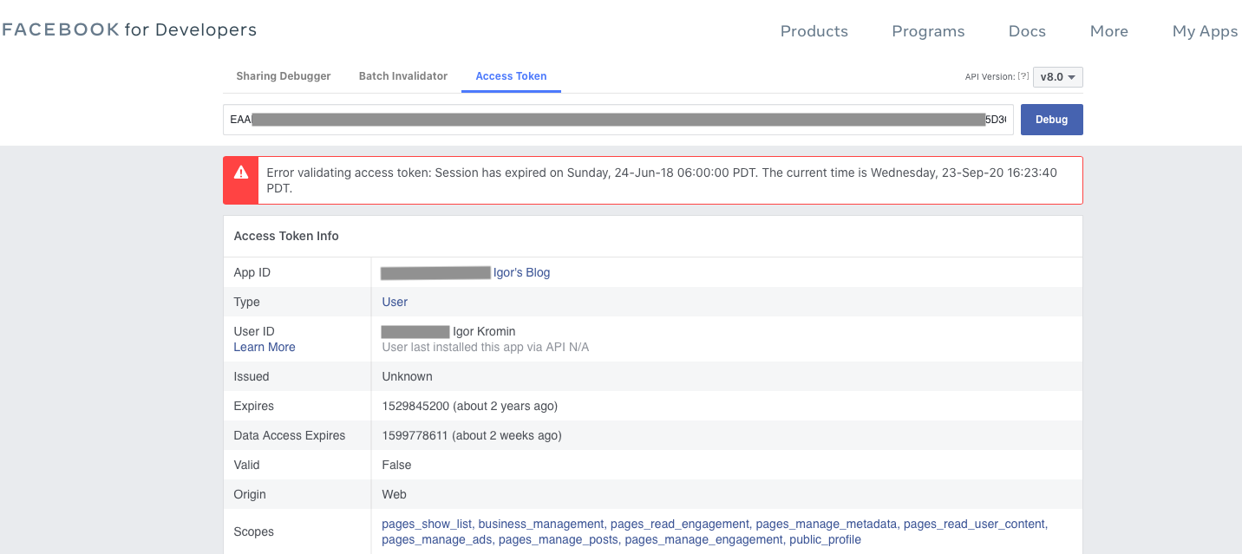Open the More menu
Image resolution: width=1242 pixels, height=554 pixels.
pos(1109,31)
